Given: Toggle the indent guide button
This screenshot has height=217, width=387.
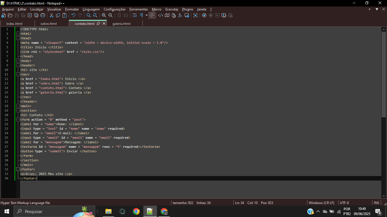Looking at the screenshot, I should [x=152, y=15].
